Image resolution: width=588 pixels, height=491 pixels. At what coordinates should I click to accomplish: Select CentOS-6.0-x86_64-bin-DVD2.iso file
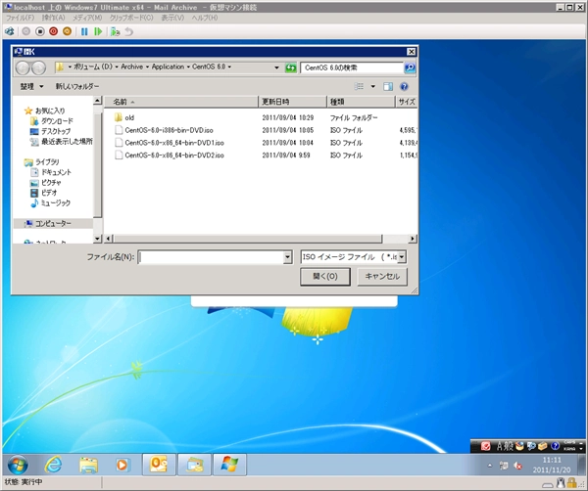174,155
